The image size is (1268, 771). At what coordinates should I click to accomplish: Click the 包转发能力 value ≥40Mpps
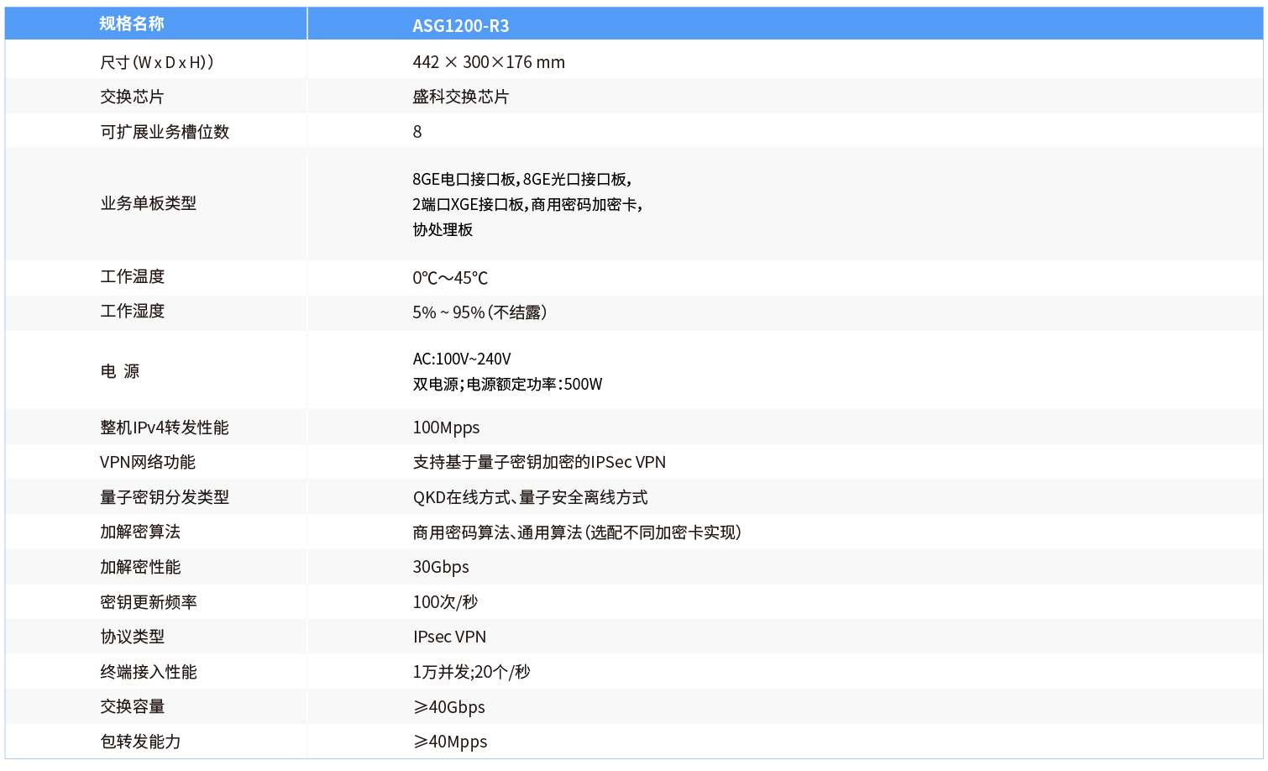coord(448,741)
